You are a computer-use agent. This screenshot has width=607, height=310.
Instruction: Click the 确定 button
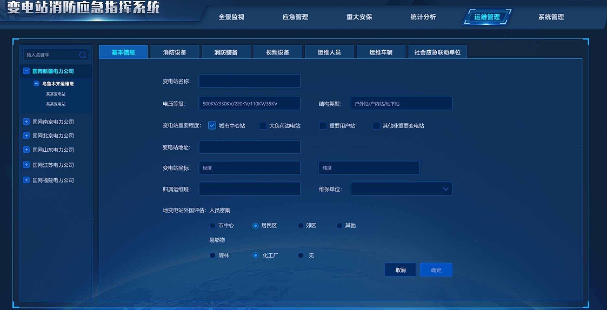pyautogui.click(x=436, y=269)
